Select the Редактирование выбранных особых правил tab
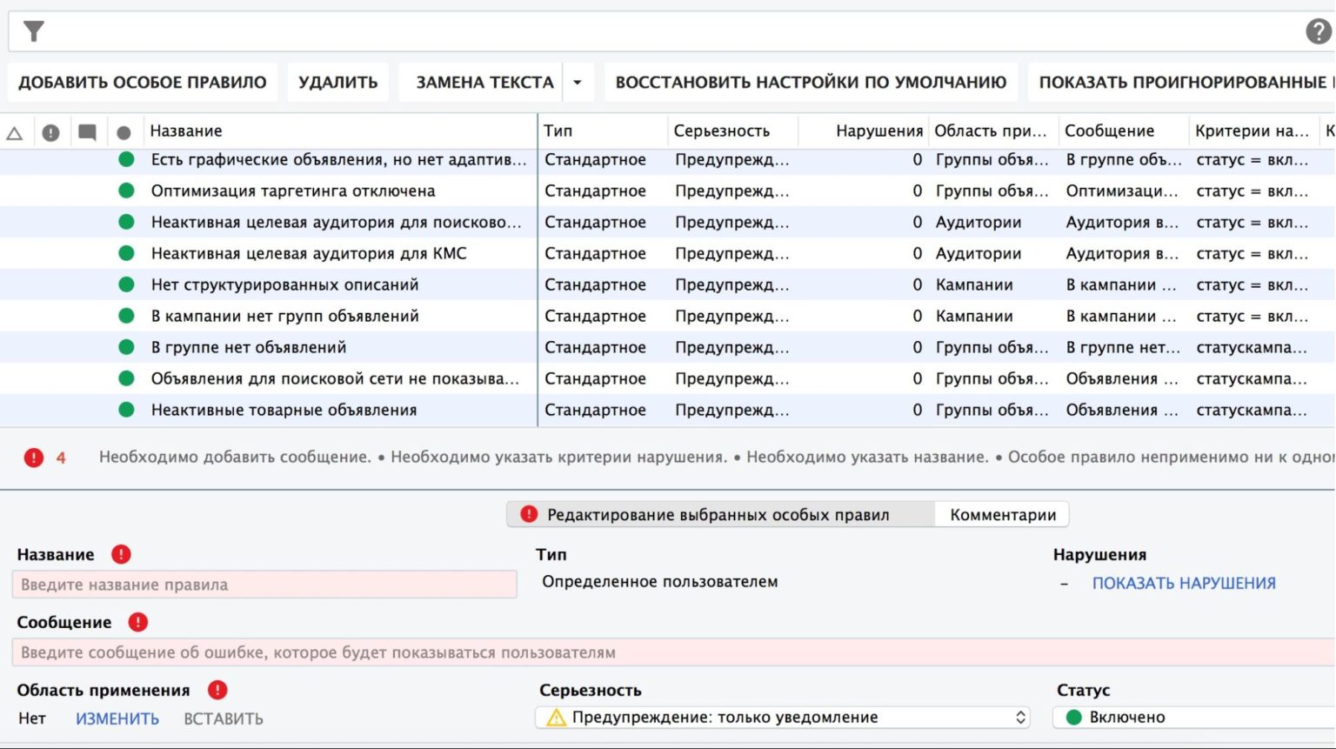This screenshot has width=1336, height=749. coord(713,514)
